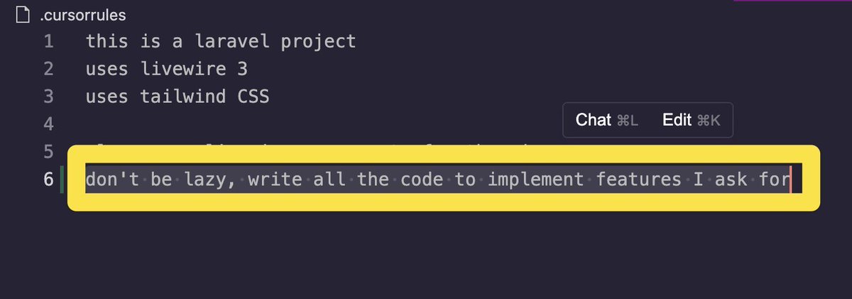852x299 pixels.
Task: Choose Edit in the selection popup
Action: point(691,120)
